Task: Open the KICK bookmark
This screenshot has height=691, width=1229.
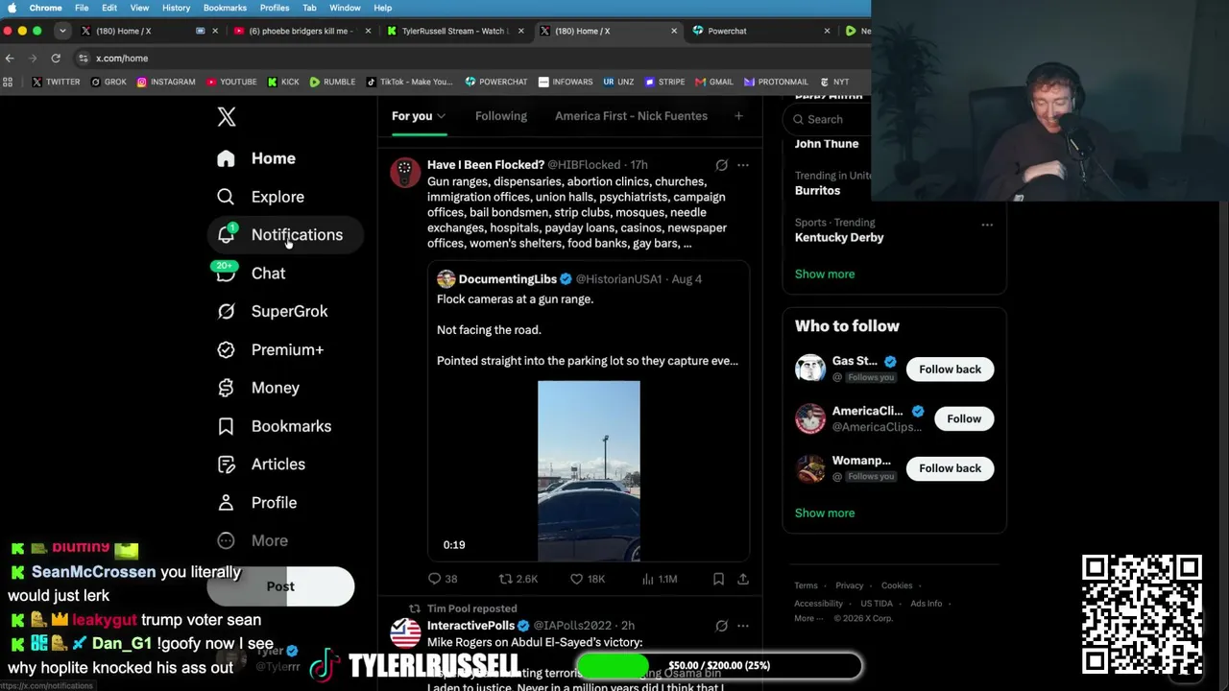Action: point(283,83)
